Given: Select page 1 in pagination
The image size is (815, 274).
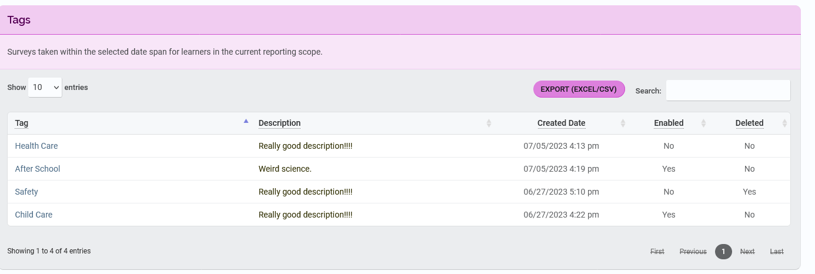Looking at the screenshot, I should pos(723,252).
